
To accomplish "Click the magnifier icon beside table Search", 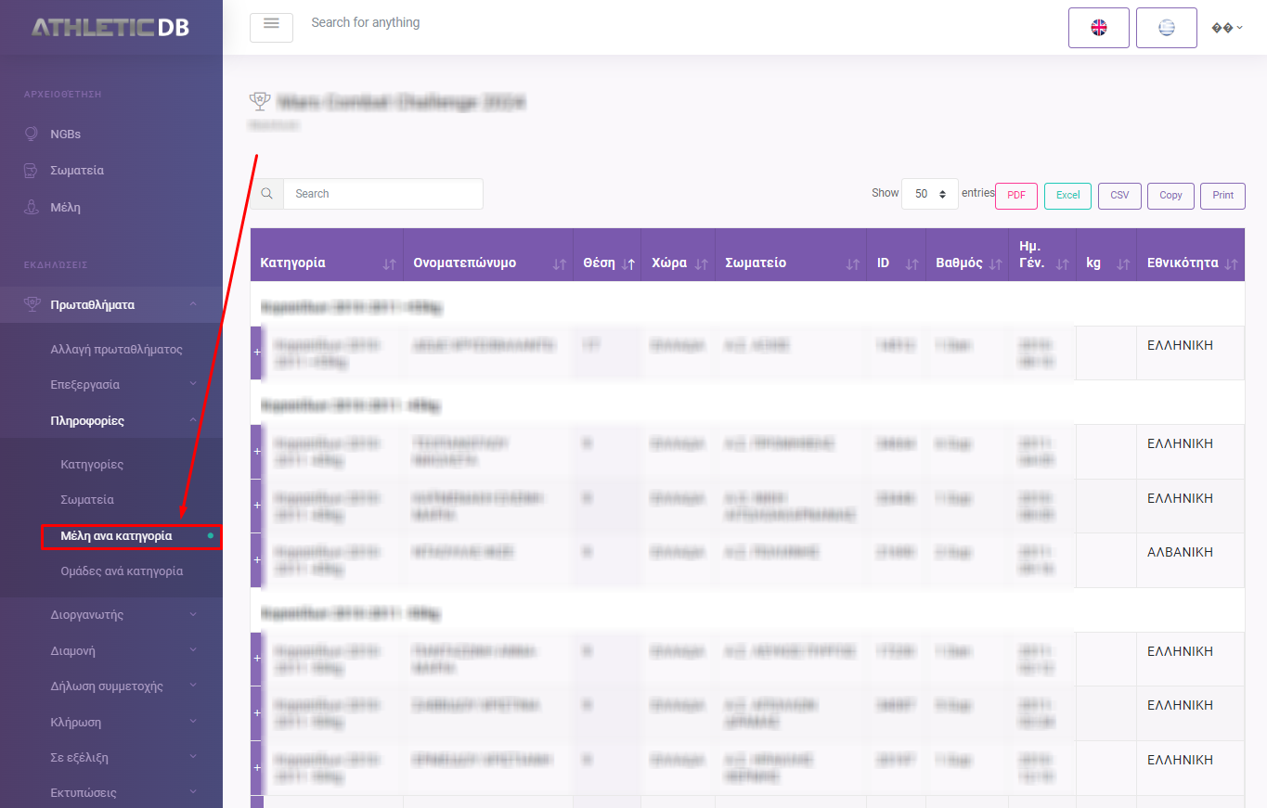I will pyautogui.click(x=267, y=194).
